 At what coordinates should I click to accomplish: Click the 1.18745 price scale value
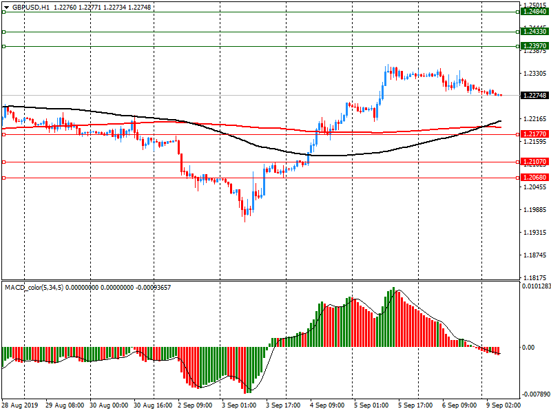535,255
